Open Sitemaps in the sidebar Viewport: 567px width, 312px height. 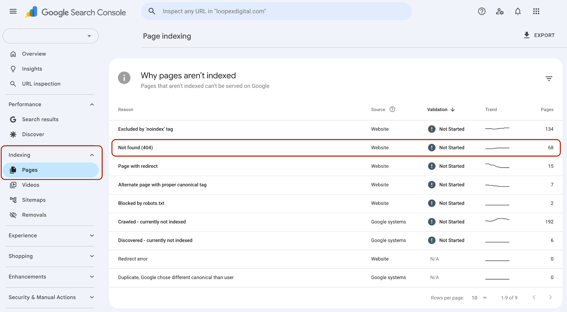[51, 200]
